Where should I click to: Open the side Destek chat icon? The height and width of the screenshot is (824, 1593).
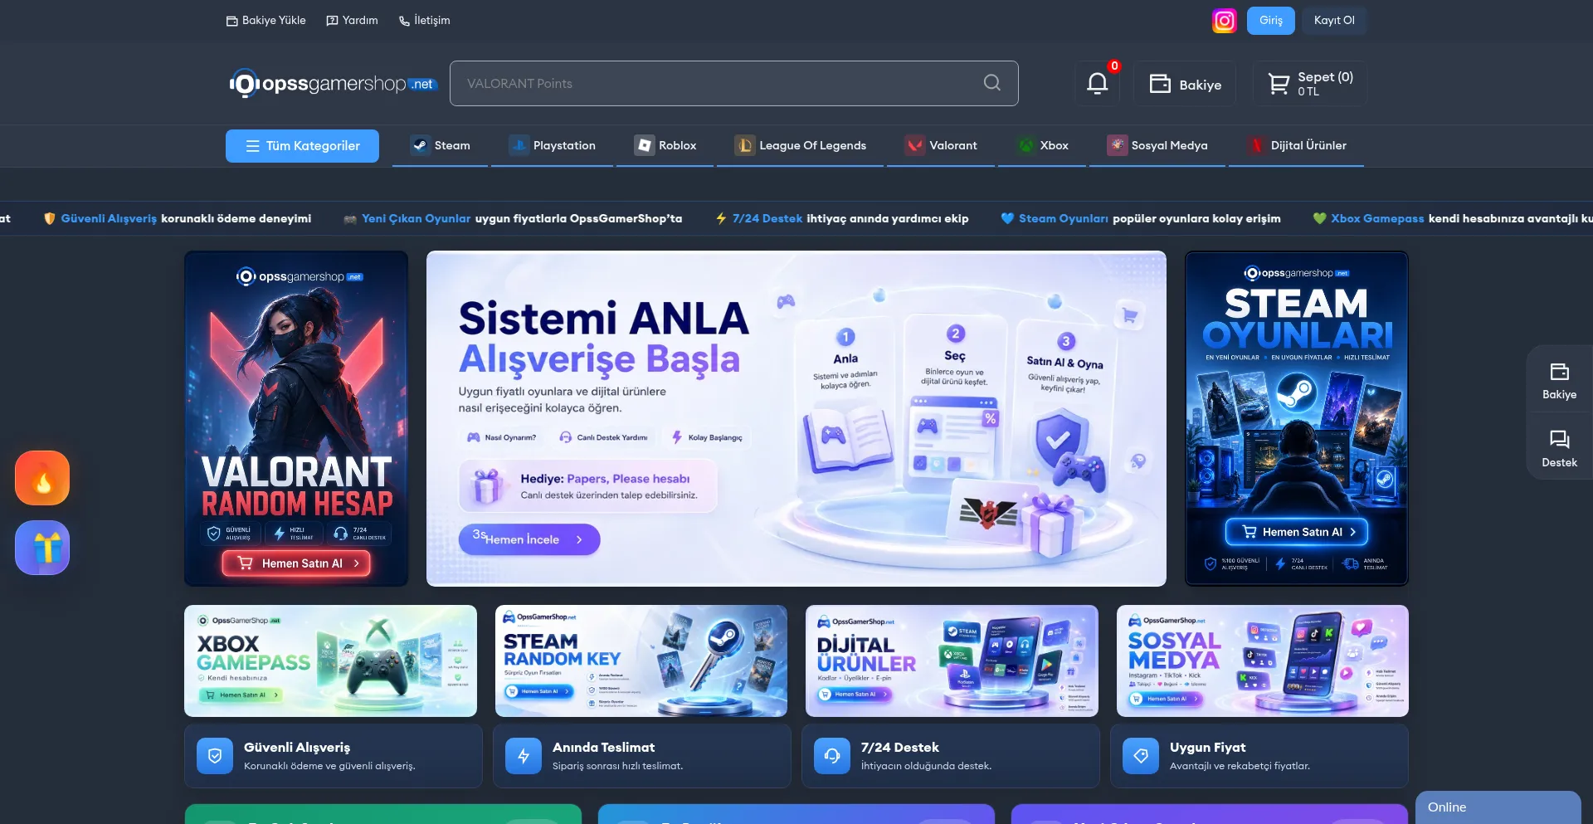click(1559, 440)
